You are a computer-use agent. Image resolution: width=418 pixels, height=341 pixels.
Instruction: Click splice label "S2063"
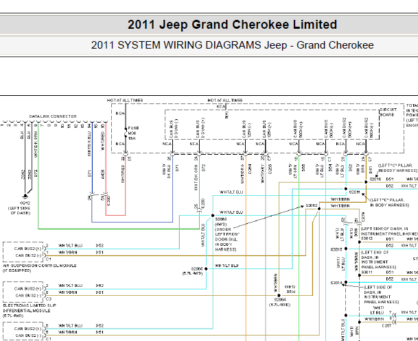coord(221,219)
